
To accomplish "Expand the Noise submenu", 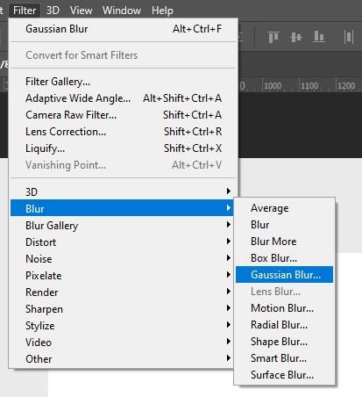I will (x=122, y=258).
